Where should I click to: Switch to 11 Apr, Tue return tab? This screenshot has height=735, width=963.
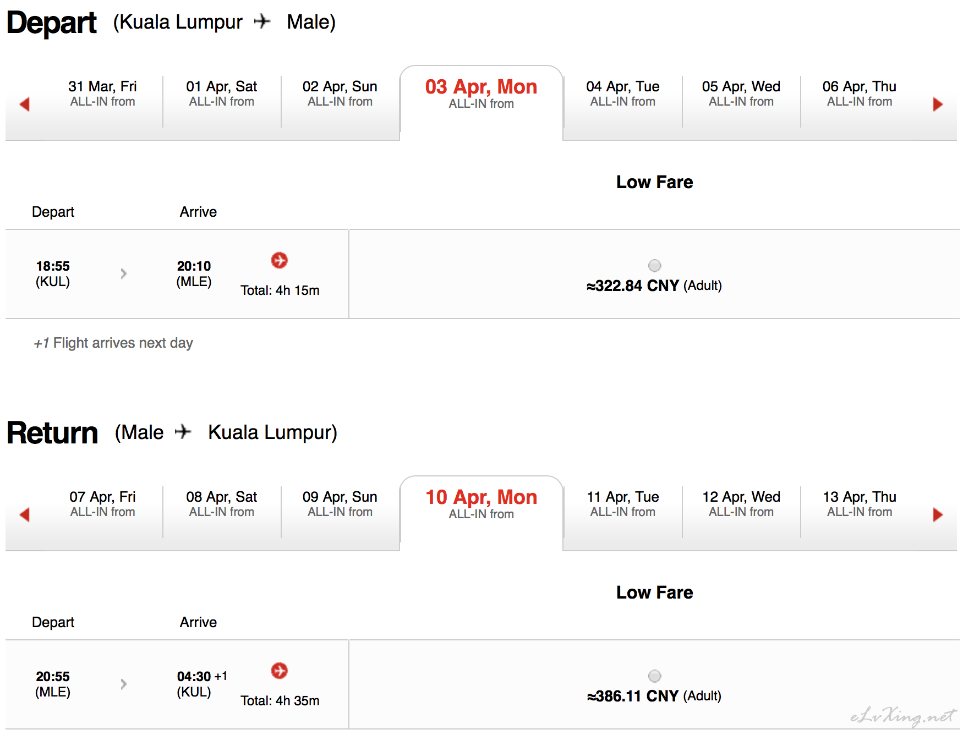(x=622, y=504)
